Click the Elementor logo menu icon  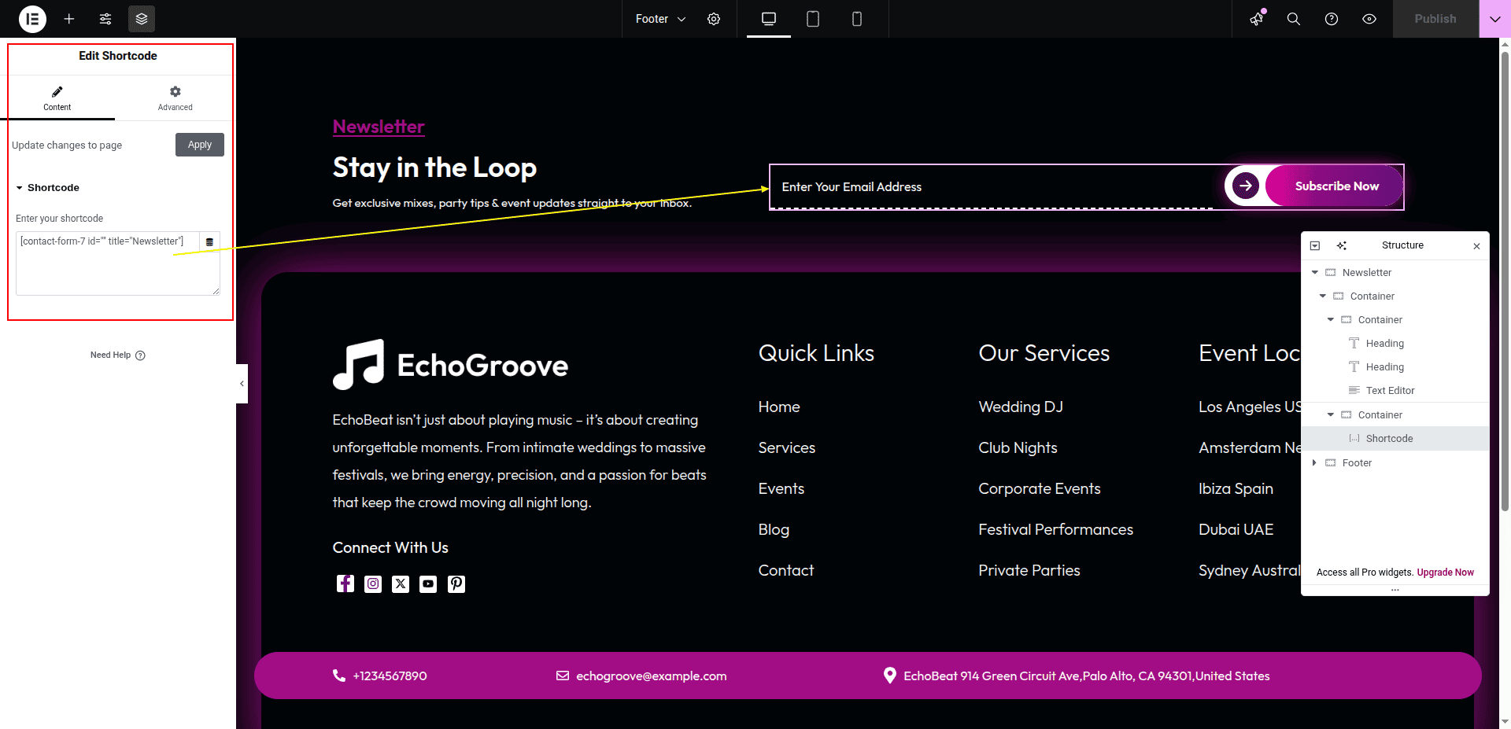click(32, 19)
